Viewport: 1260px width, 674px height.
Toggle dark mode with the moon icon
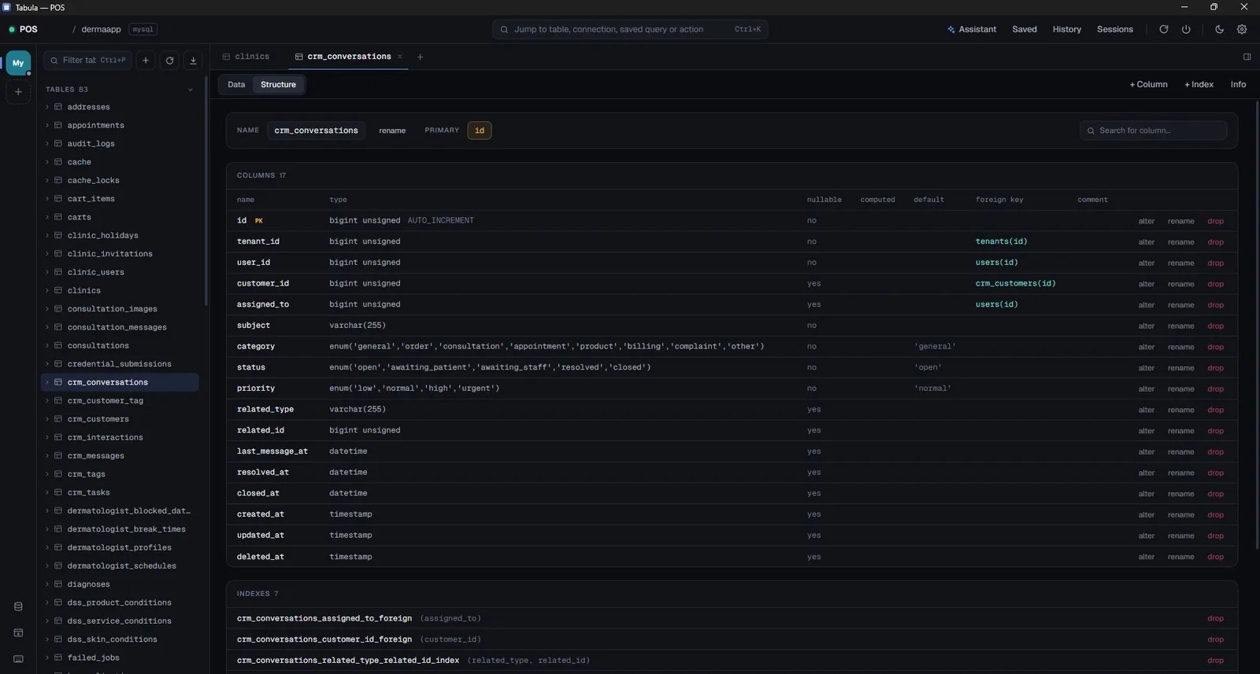(x=1219, y=29)
